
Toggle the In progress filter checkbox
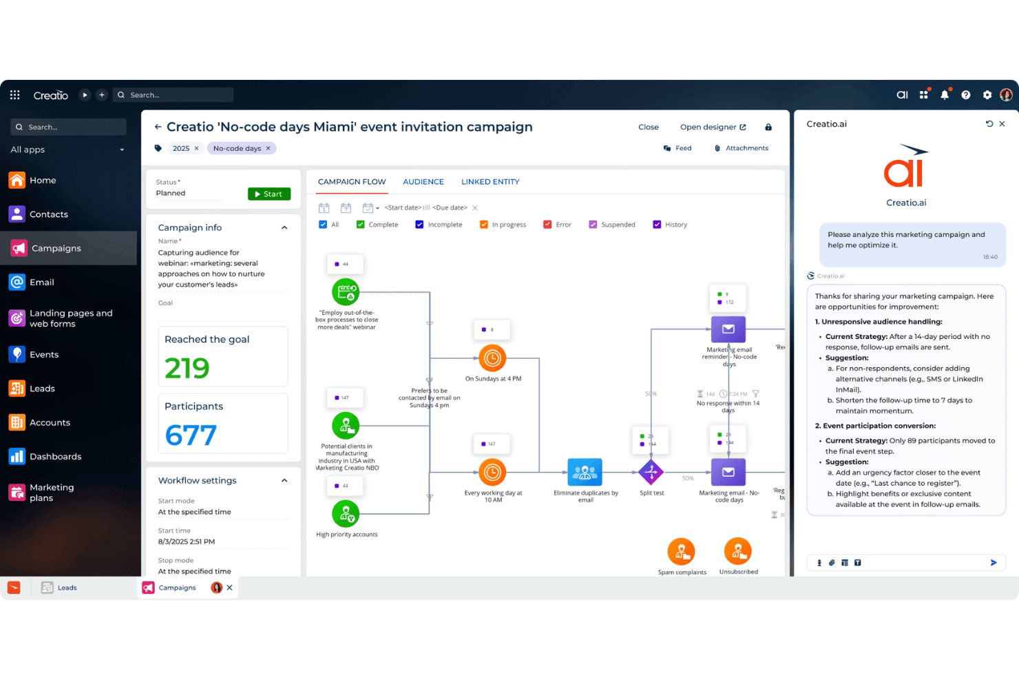(484, 225)
